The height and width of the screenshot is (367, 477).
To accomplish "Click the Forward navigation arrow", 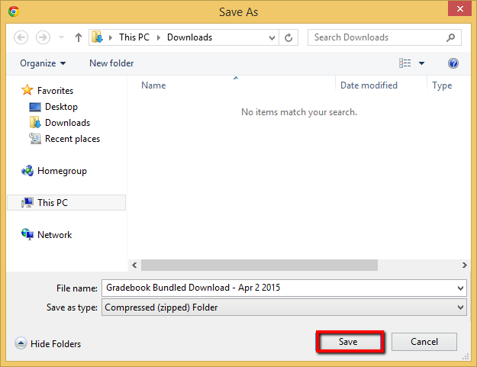I will click(x=43, y=37).
